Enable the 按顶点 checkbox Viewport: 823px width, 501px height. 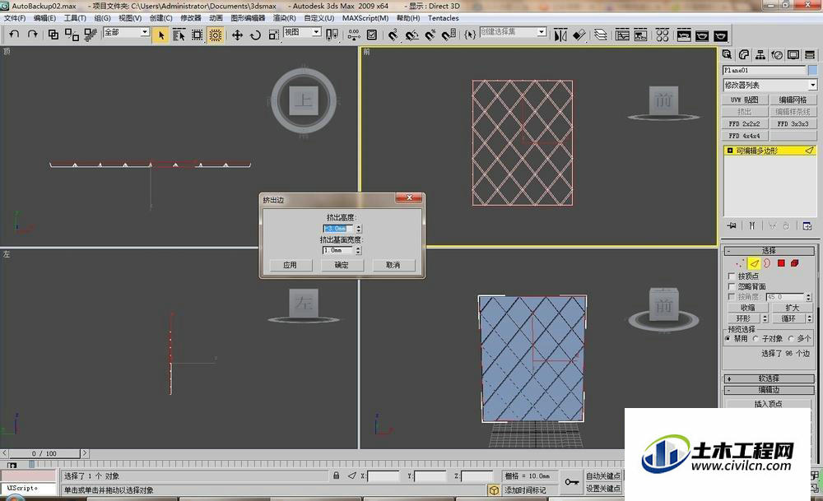pos(732,276)
